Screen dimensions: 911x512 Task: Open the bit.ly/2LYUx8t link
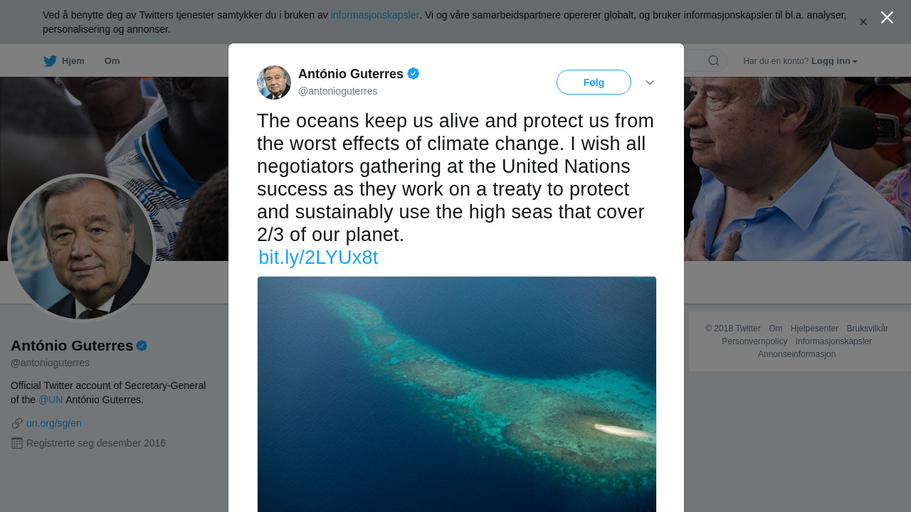318,257
